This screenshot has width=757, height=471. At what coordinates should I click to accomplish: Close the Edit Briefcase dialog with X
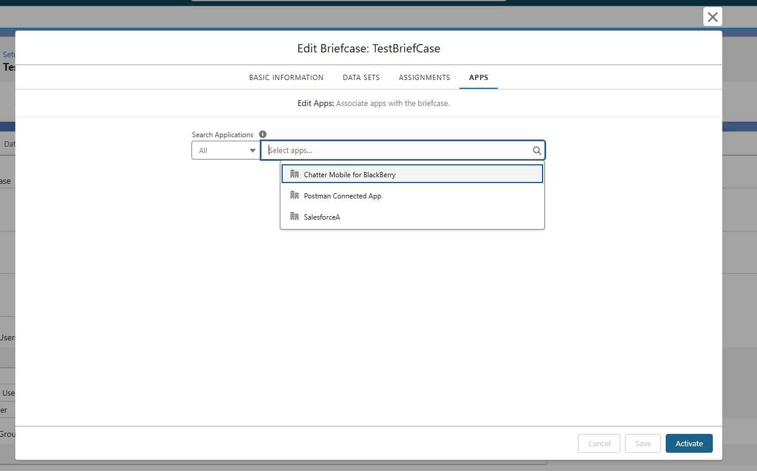[712, 17]
